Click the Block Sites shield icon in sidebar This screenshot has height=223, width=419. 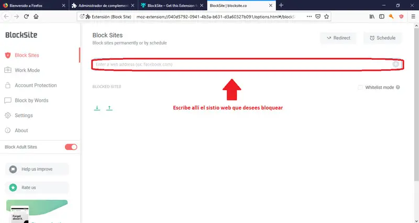8,55
